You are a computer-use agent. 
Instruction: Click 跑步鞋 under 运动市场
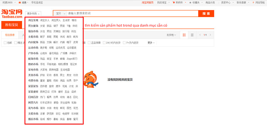(x=44, y=48)
